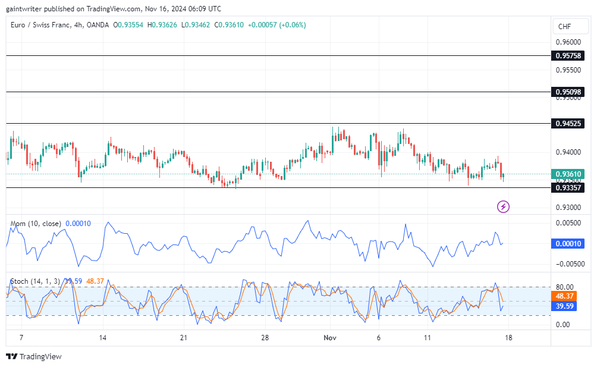Click the 28 date label on time axis

[x=265, y=338]
